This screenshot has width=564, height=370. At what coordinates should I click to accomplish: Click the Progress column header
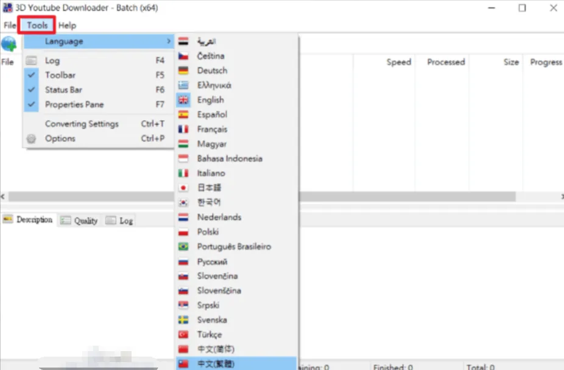click(545, 62)
